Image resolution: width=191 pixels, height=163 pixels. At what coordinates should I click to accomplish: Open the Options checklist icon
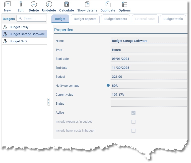125,4
